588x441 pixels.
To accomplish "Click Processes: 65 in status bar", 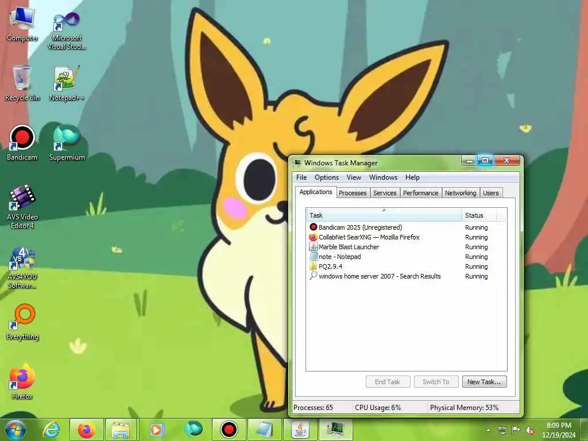I will click(313, 407).
